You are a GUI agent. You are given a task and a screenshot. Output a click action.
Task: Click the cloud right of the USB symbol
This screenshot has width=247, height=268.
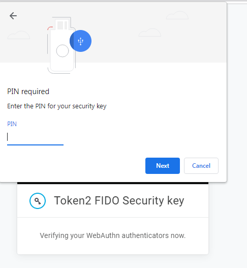click(150, 33)
